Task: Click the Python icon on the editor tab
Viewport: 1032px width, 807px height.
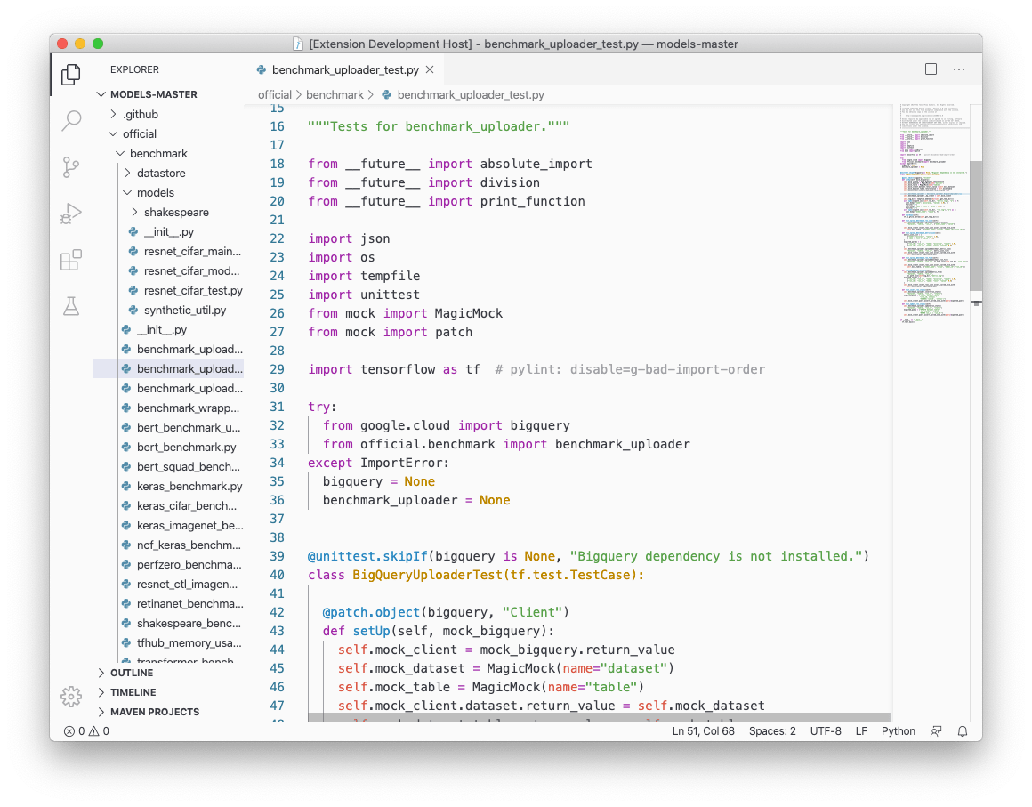Action: pyautogui.click(x=262, y=69)
